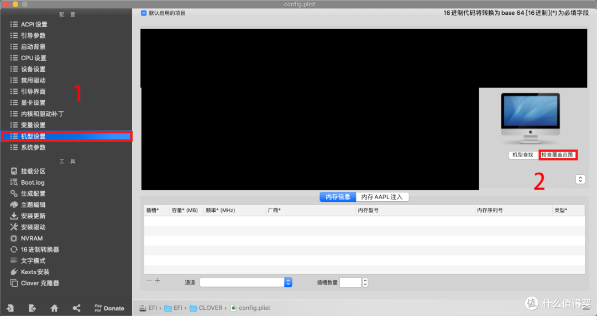597x316 pixels.
Task: Click 内存序列号 column header
Action: pos(514,211)
